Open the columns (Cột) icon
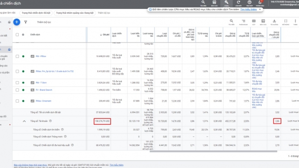The height and width of the screenshot is (168, 299). click(253, 21)
